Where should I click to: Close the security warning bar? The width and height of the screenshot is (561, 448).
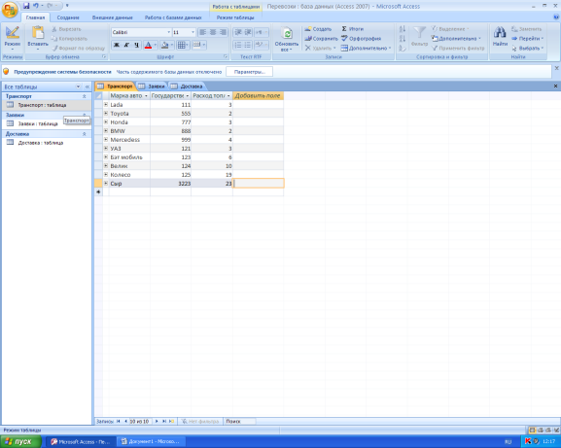coord(556,68)
